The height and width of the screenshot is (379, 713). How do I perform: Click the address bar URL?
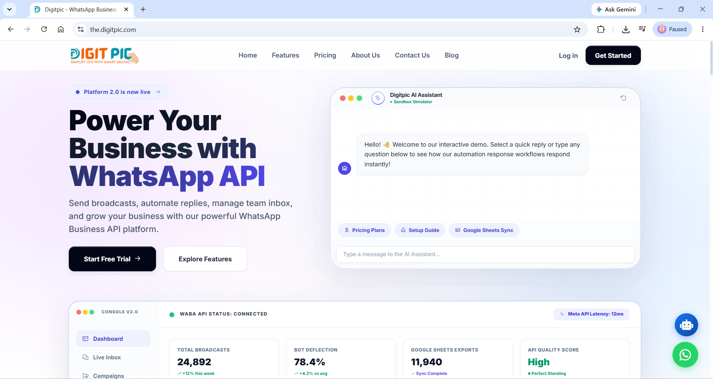(x=113, y=30)
